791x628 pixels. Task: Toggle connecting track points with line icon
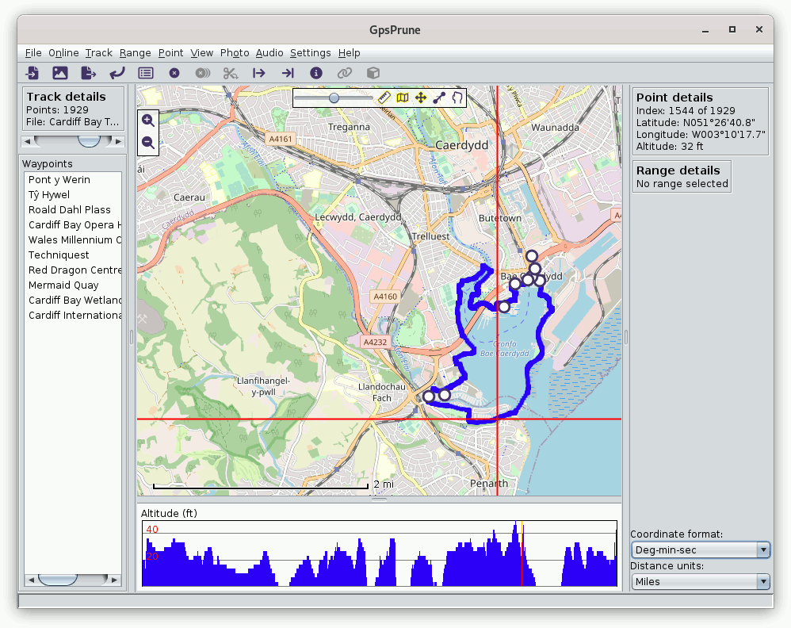pos(439,98)
